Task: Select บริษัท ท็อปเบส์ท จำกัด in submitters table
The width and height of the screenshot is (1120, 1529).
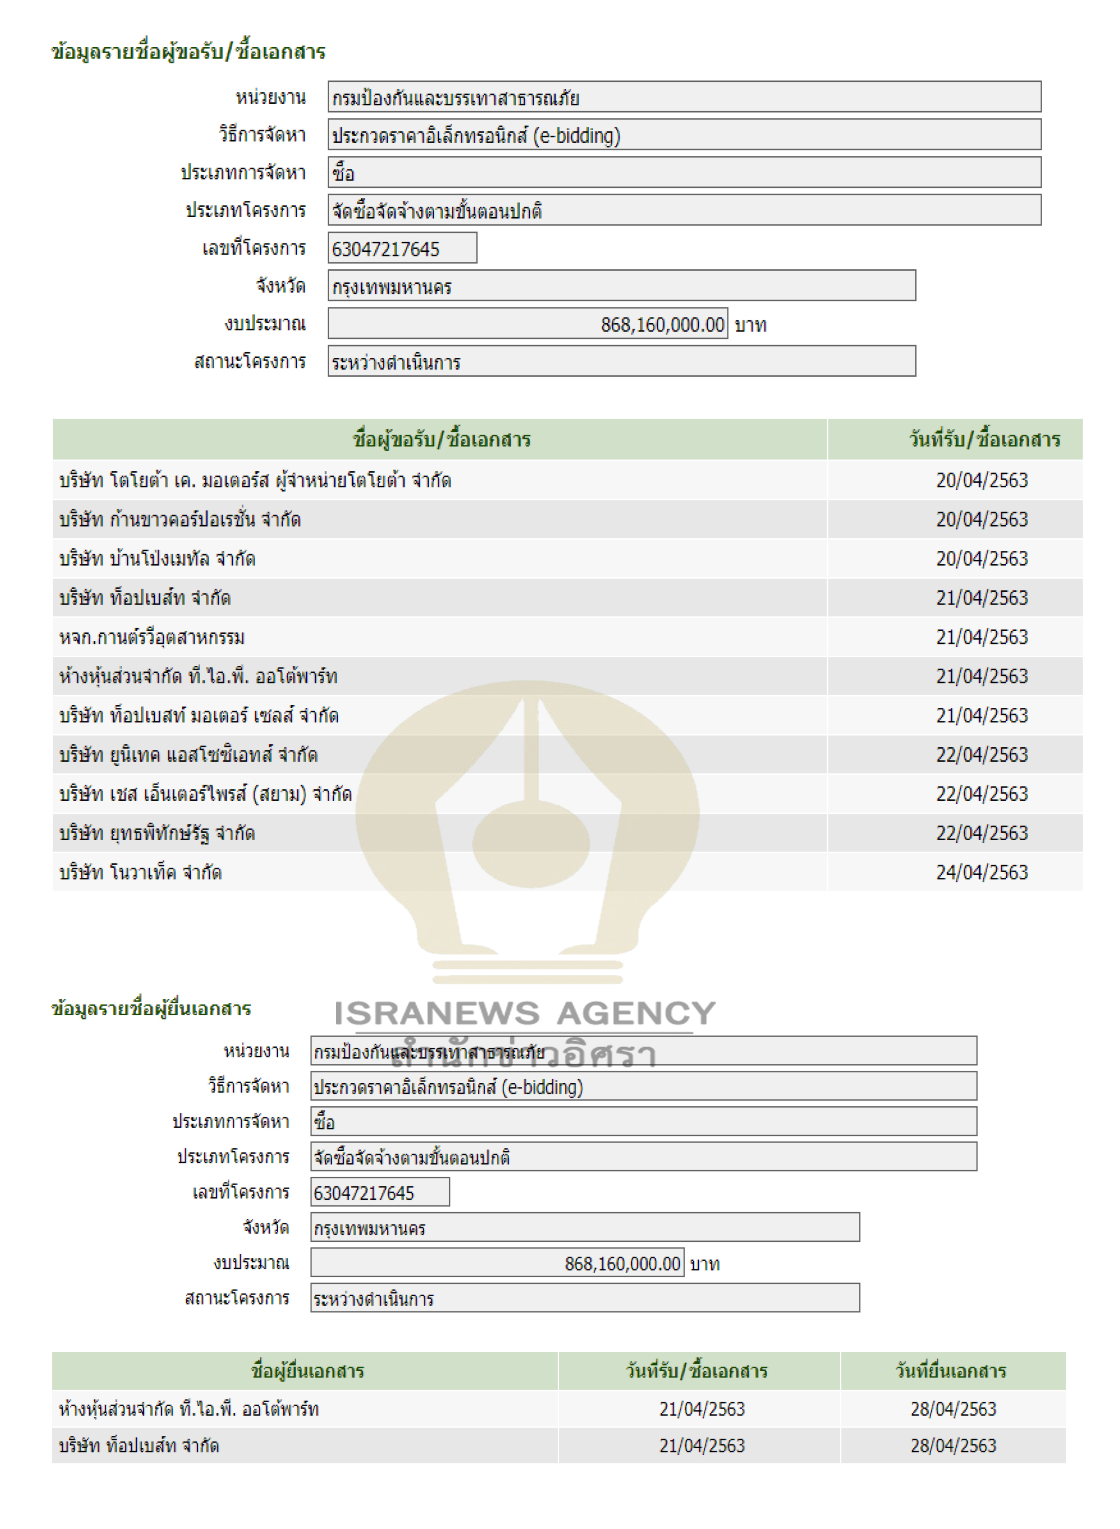Action: click(139, 1445)
